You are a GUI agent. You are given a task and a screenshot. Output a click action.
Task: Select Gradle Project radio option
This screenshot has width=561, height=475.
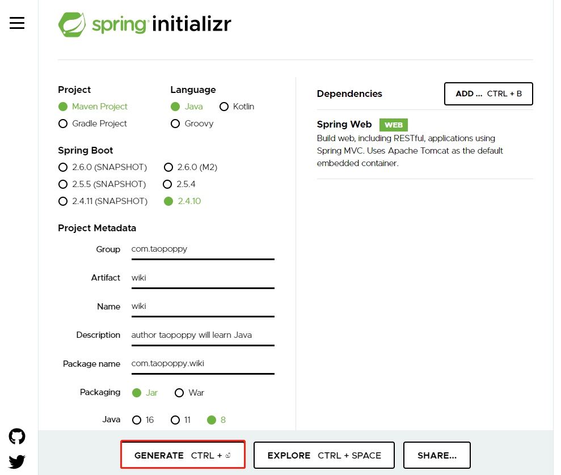point(92,124)
